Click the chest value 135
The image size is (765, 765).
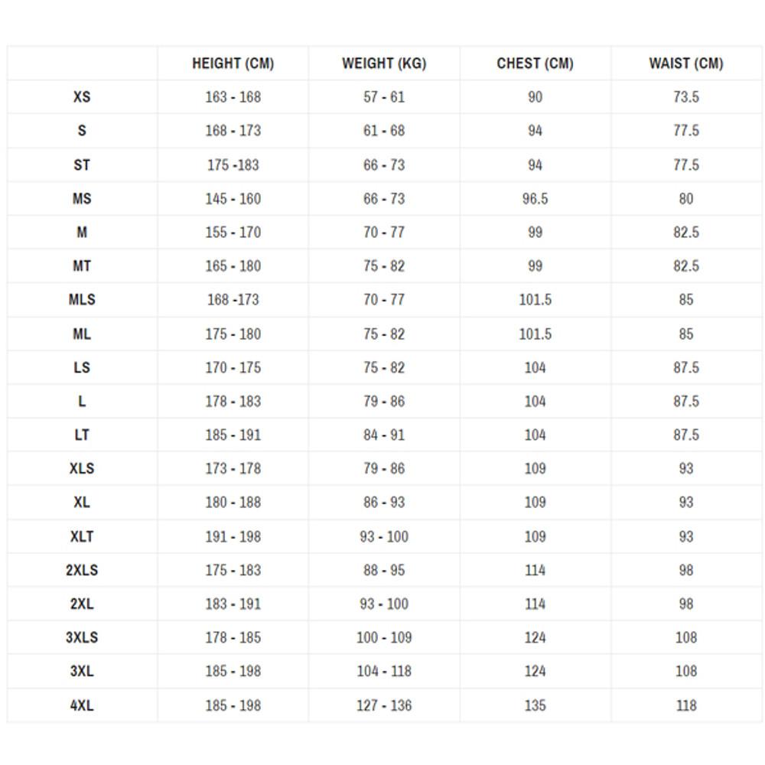pyautogui.click(x=535, y=705)
